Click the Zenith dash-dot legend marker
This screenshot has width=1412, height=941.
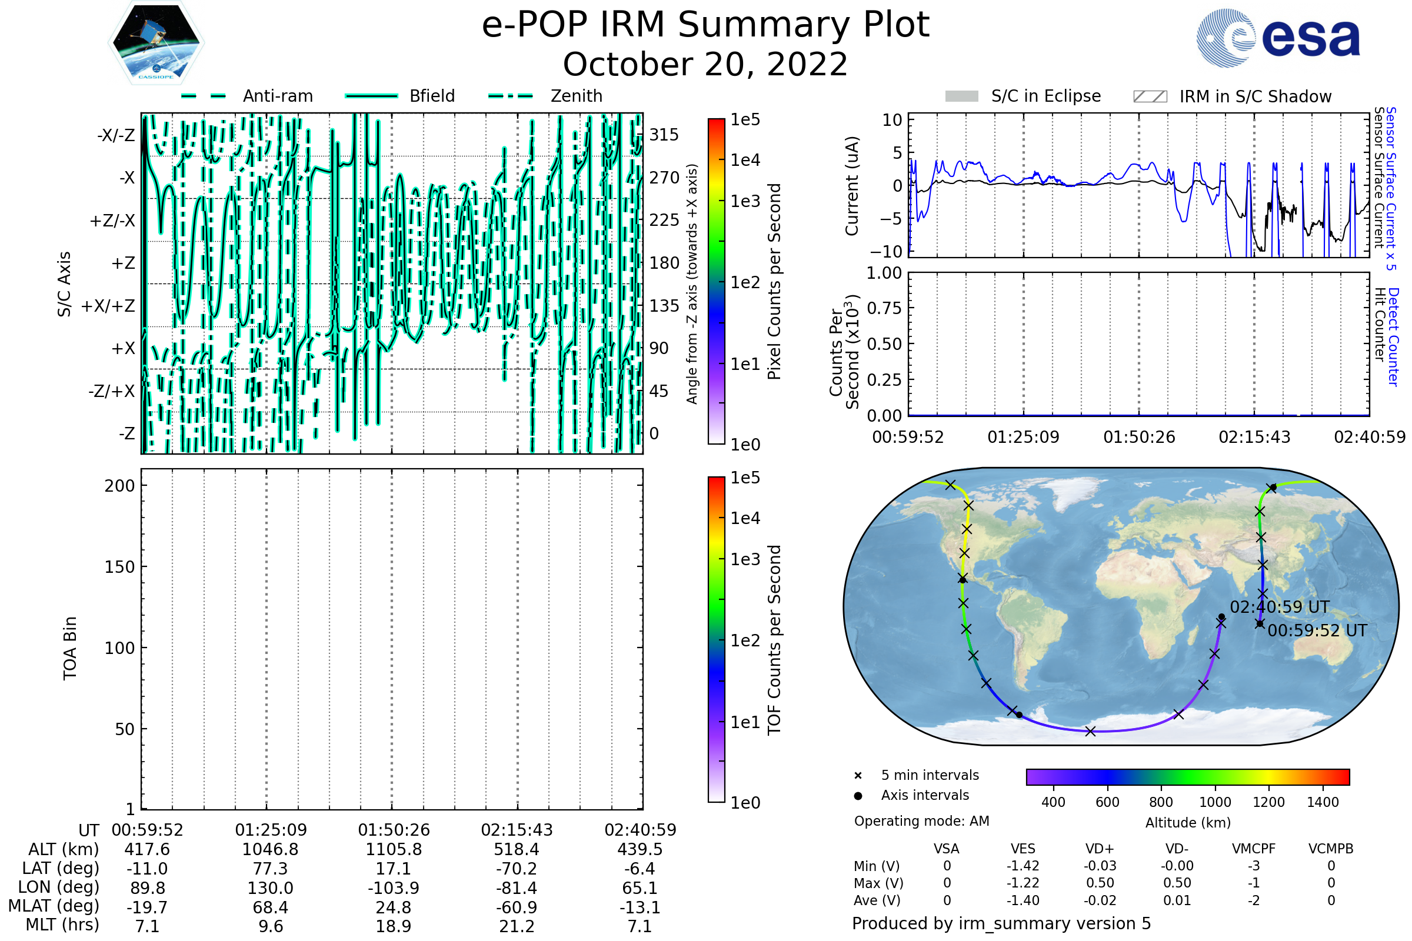click(511, 96)
